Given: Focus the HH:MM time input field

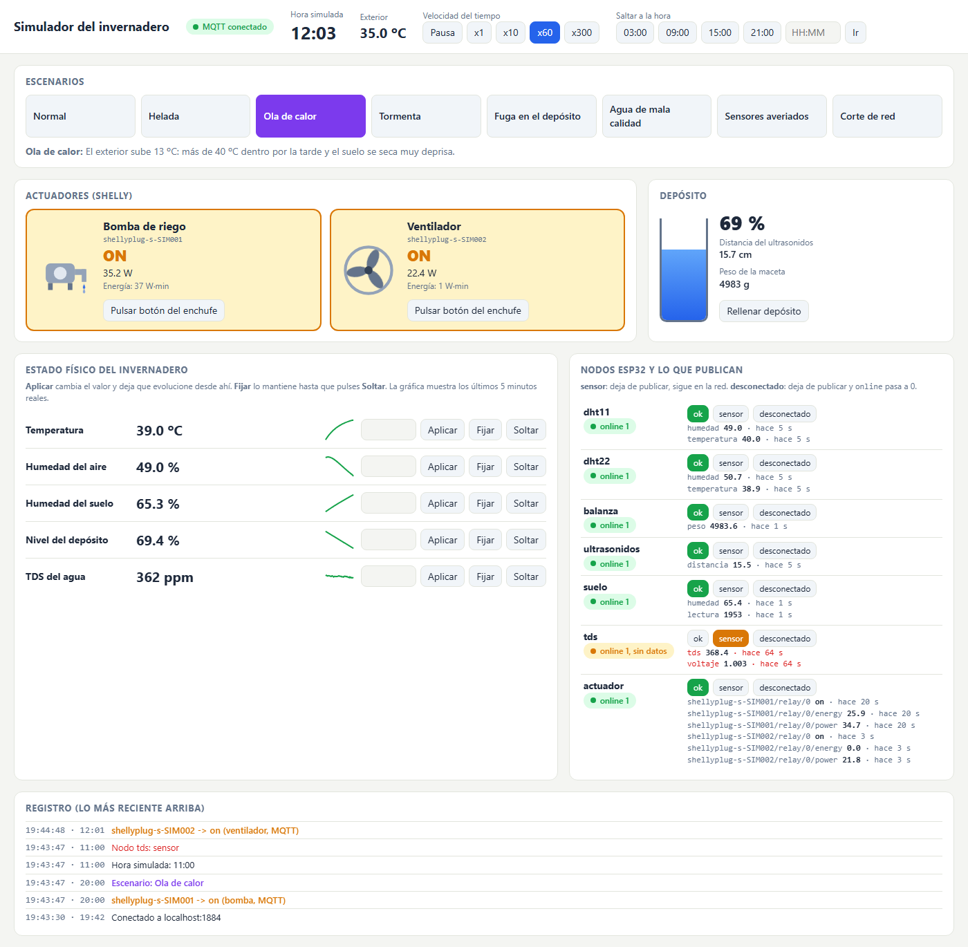Looking at the screenshot, I should point(813,32).
